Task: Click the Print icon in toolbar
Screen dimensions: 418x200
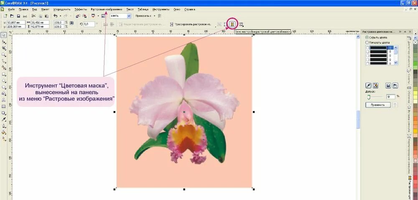Action: click(25, 16)
